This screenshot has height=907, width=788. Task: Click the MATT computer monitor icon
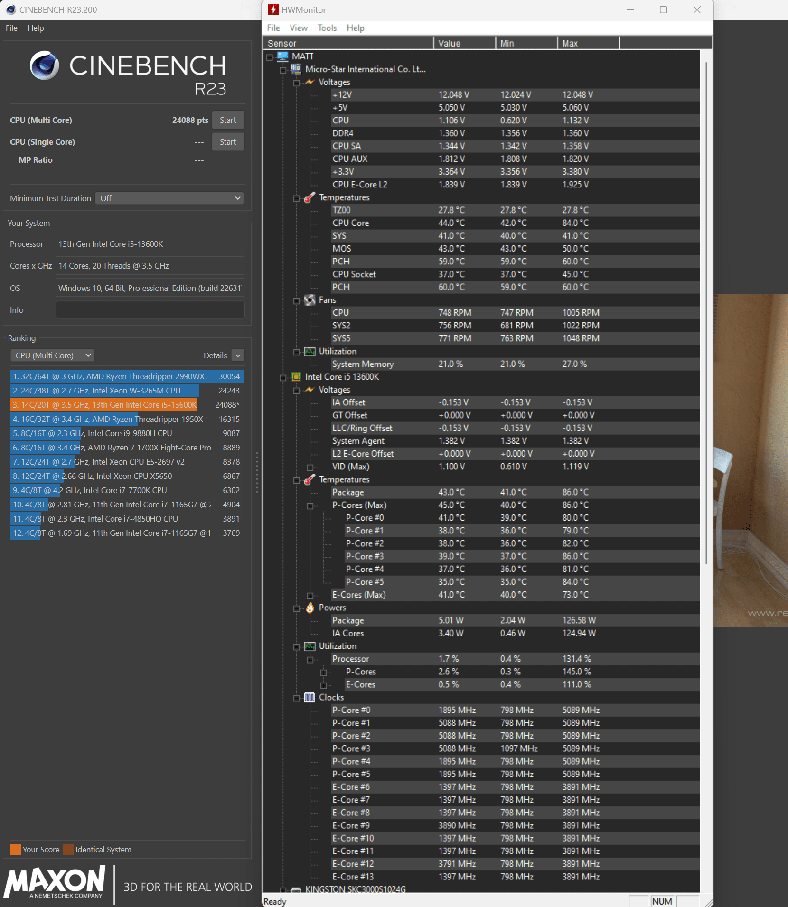[x=282, y=56]
